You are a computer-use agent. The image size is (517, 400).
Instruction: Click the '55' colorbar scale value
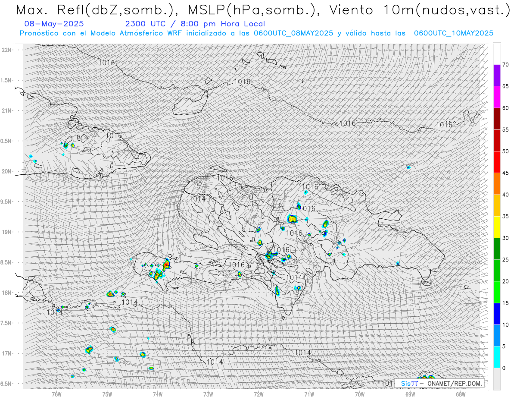[506, 129]
